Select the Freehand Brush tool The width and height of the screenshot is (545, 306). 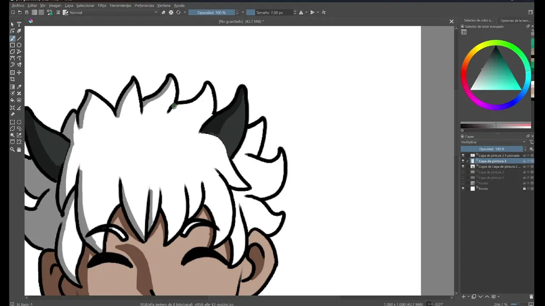(12, 38)
